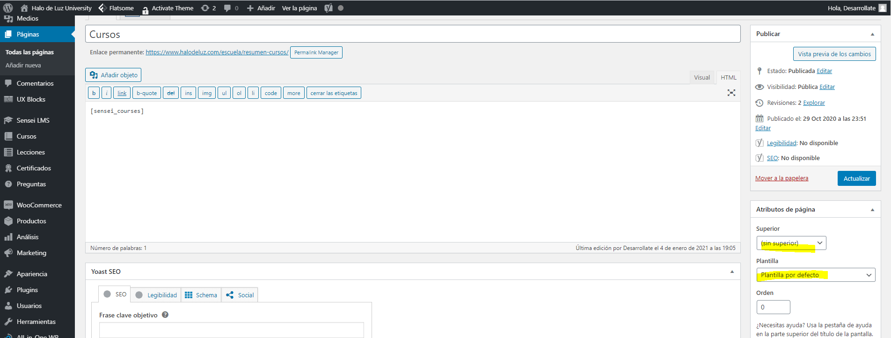Open the Flatsome diamond icon menu
Viewport: 891px width, 338px height.
[102, 8]
